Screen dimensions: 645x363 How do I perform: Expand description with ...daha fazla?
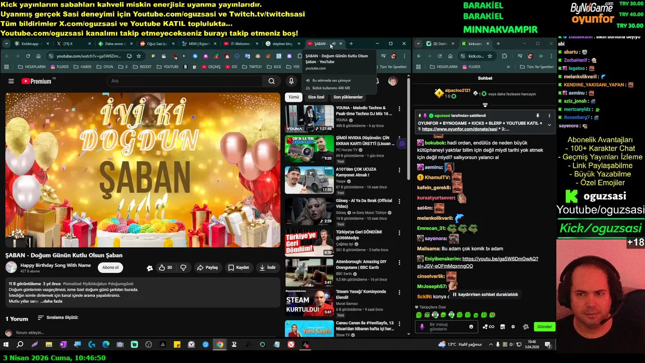[51, 301]
